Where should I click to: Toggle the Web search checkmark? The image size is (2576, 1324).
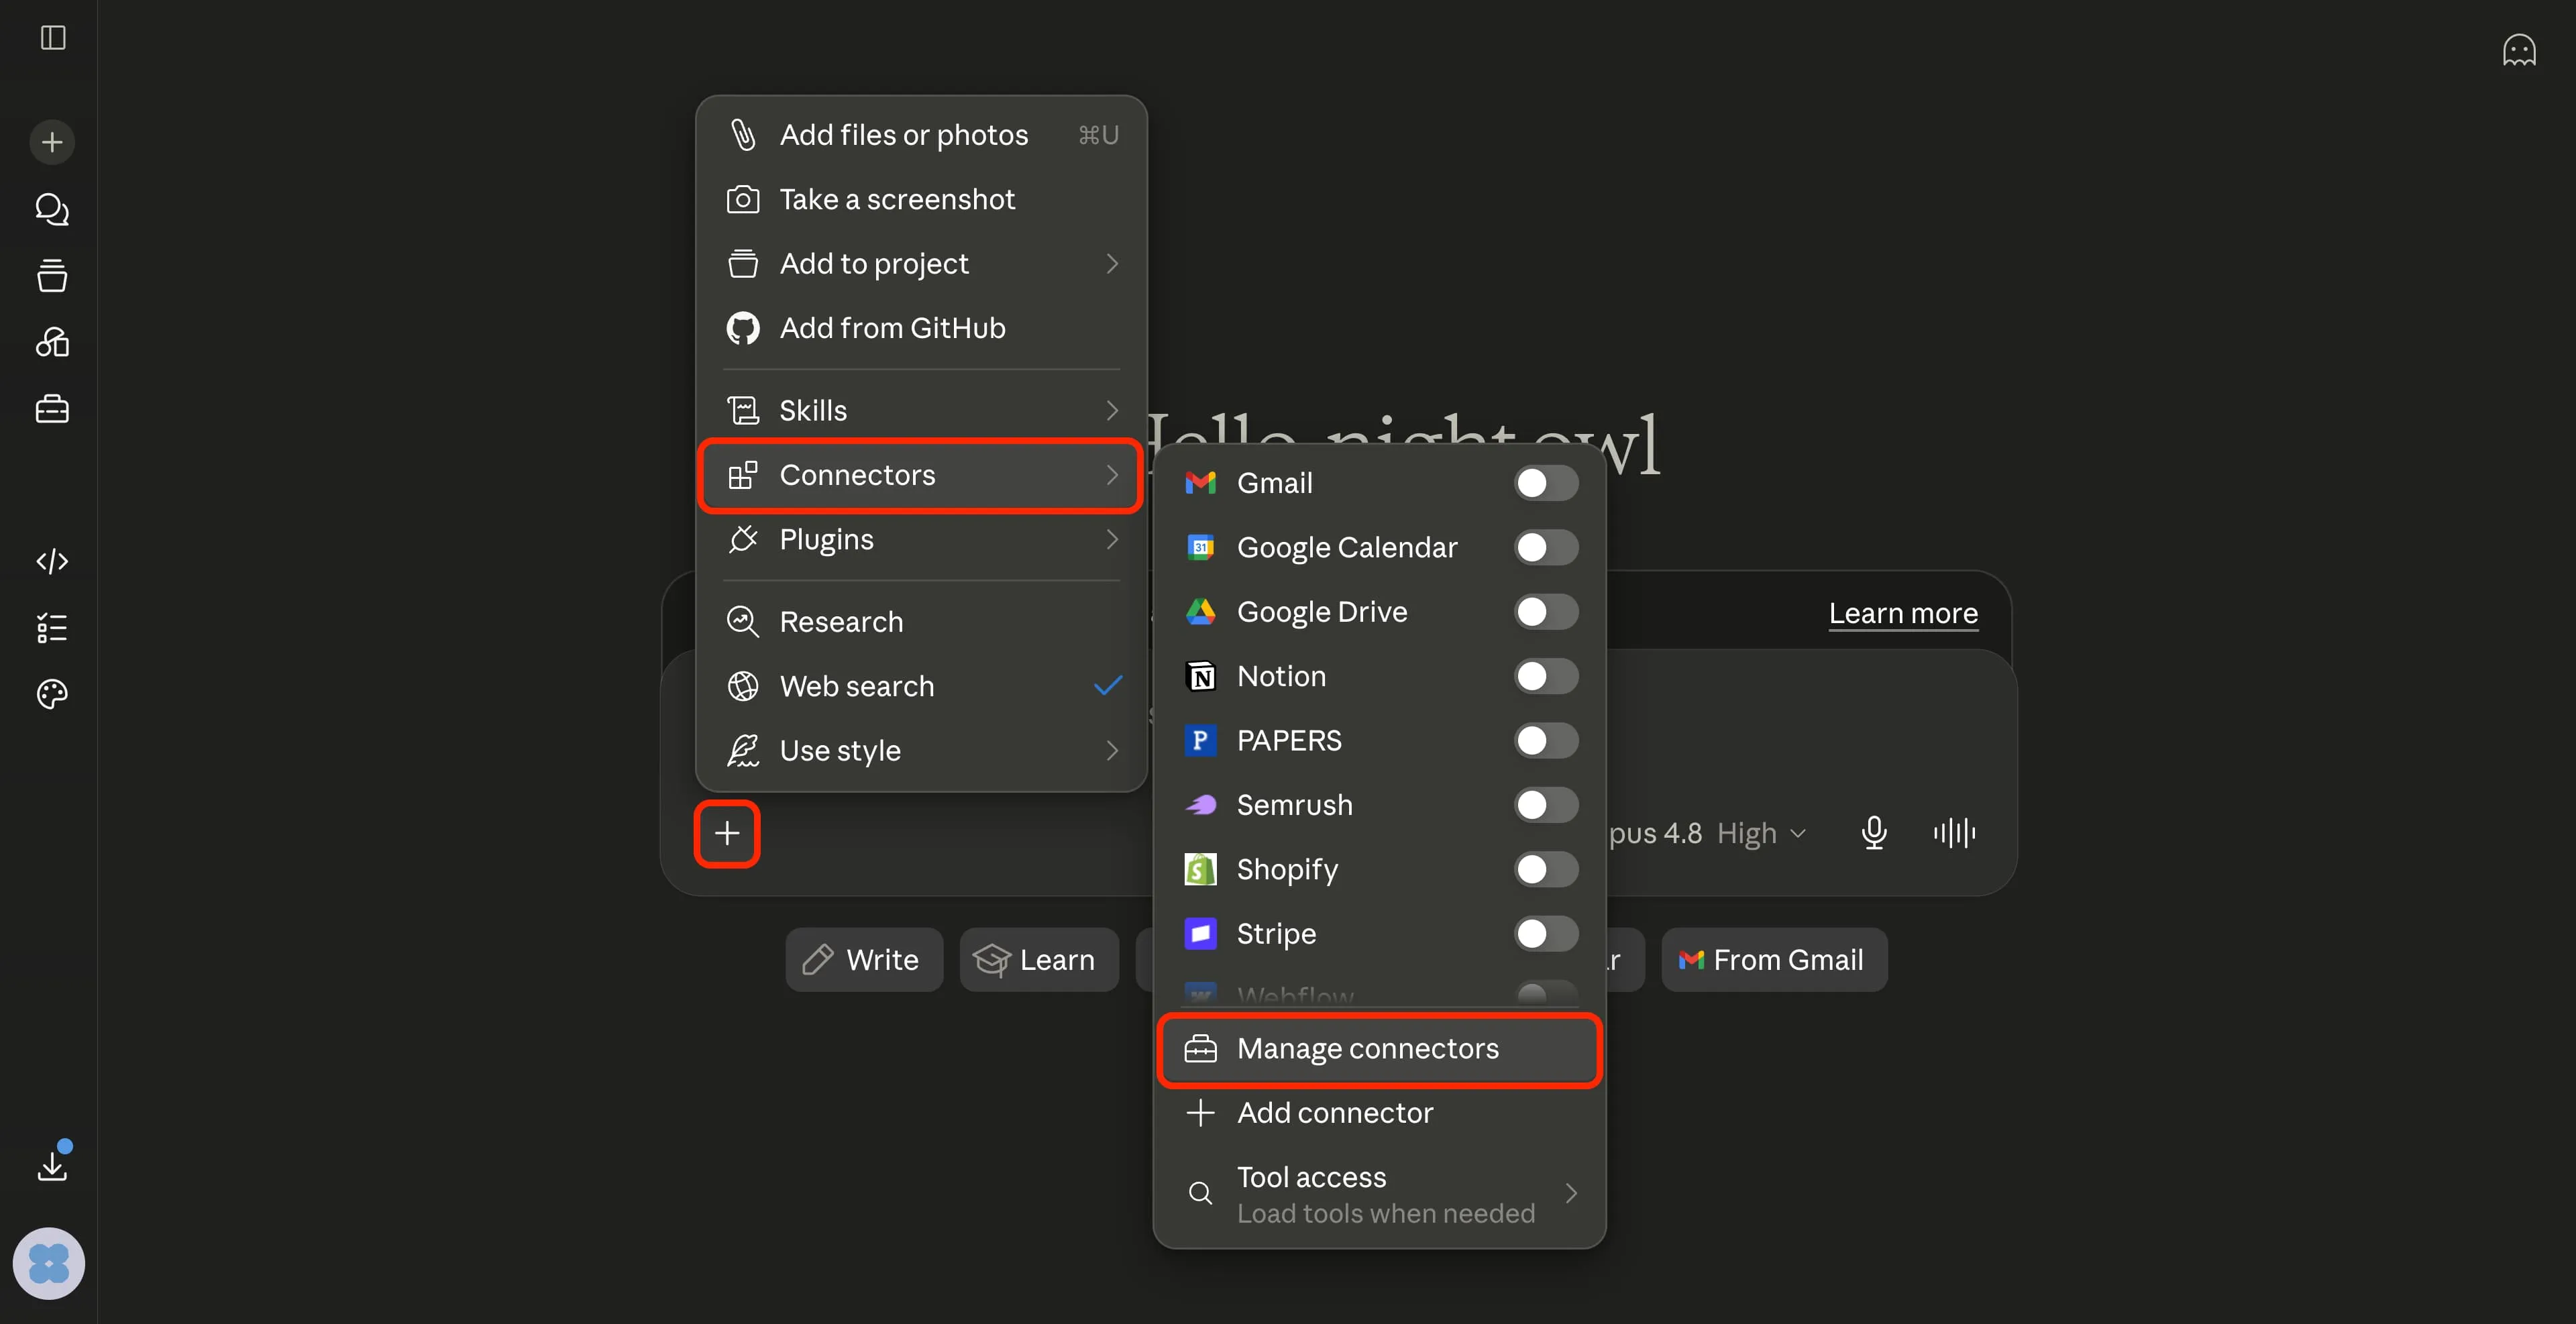(x=1108, y=686)
